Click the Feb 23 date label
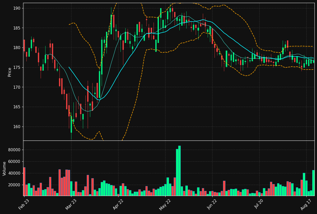 click(24, 205)
